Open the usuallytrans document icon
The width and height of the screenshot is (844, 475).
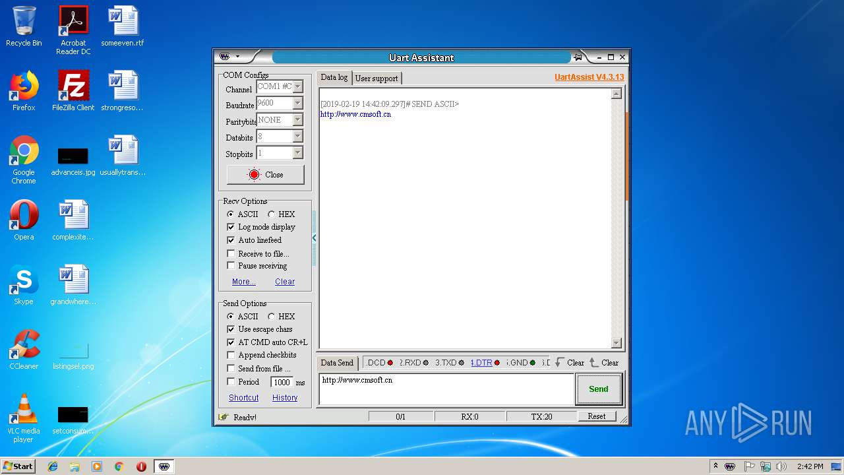[123, 156]
